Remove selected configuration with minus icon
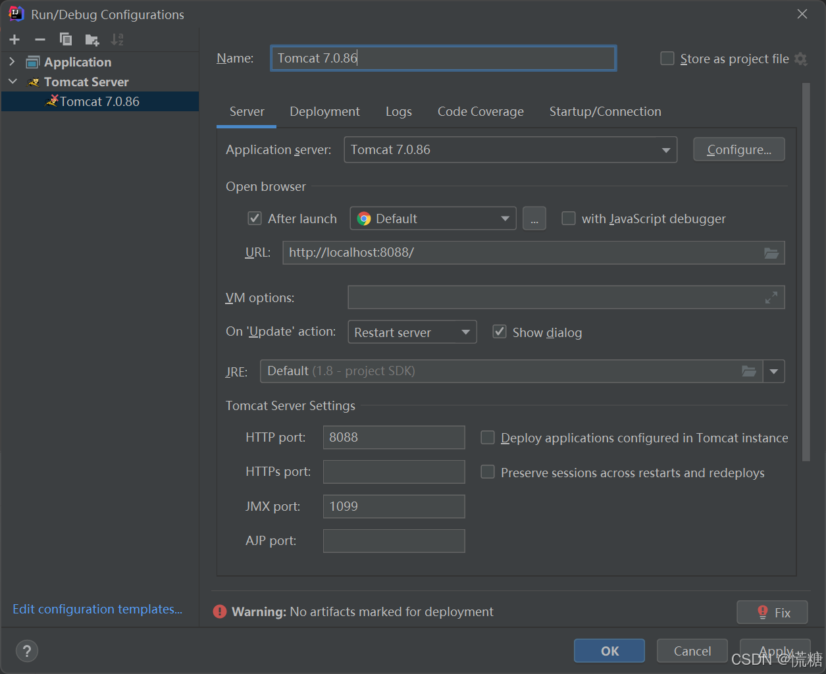826x674 pixels. pyautogui.click(x=40, y=39)
